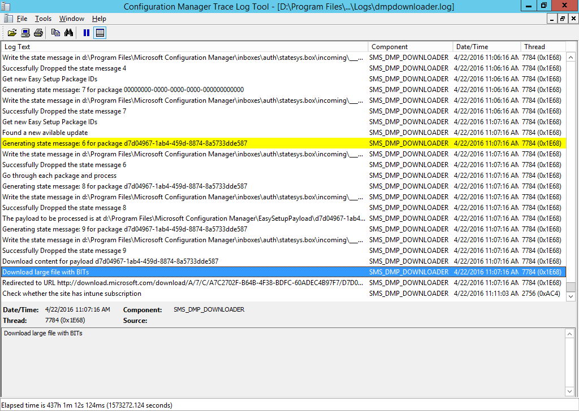Click the 'Elapsed time is 437h' status bar text
Image resolution: width=579 pixels, height=411 pixels.
87,405
